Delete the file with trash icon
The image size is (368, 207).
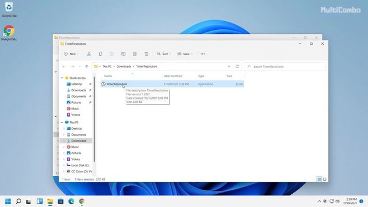[146, 54]
